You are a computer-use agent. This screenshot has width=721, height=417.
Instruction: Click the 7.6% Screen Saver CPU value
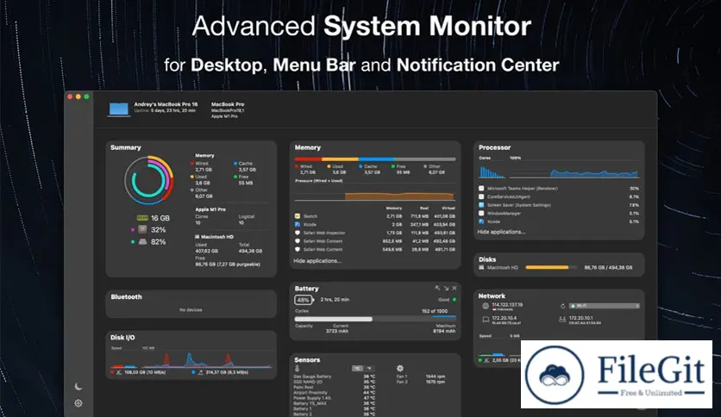(x=634, y=205)
